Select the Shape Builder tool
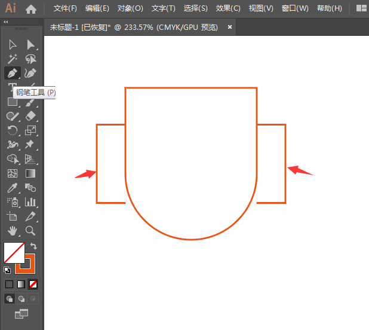Screen dimensions: 369x330 pos(13,159)
